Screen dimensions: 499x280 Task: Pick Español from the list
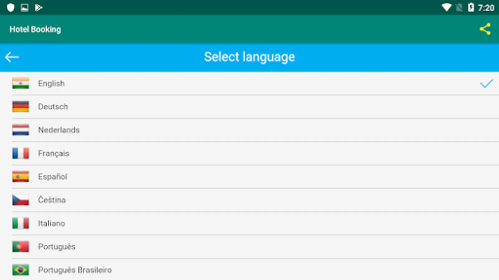pos(53,177)
